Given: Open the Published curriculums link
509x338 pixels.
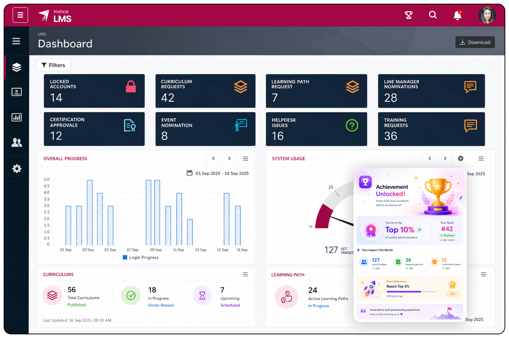Looking at the screenshot, I should pyautogui.click(x=76, y=305).
